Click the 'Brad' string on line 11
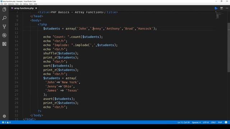 (129, 29)
